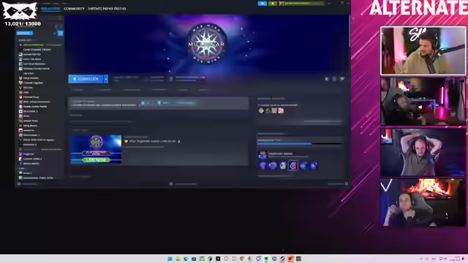Show game info icon beside settings gear
Screen dimensions: 468x263
click(334, 79)
